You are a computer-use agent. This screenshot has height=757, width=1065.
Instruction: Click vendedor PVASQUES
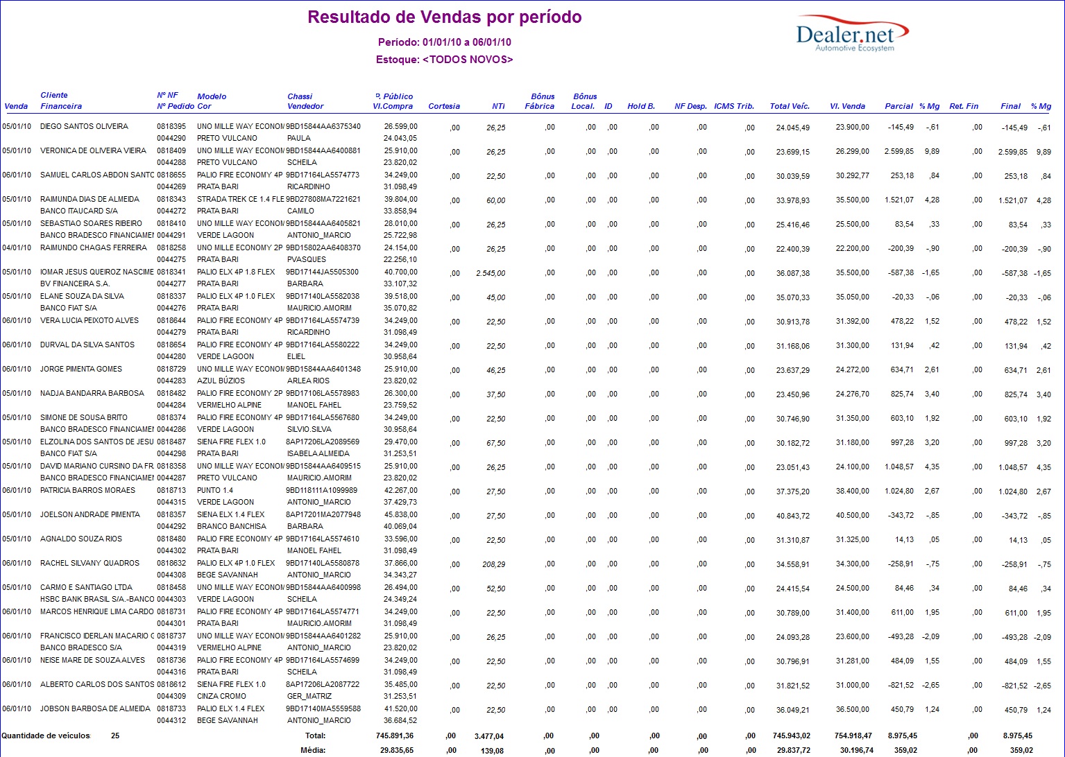click(x=307, y=260)
